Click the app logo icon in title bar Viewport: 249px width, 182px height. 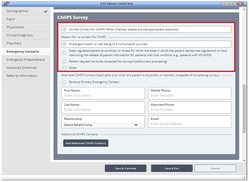click(7, 4)
